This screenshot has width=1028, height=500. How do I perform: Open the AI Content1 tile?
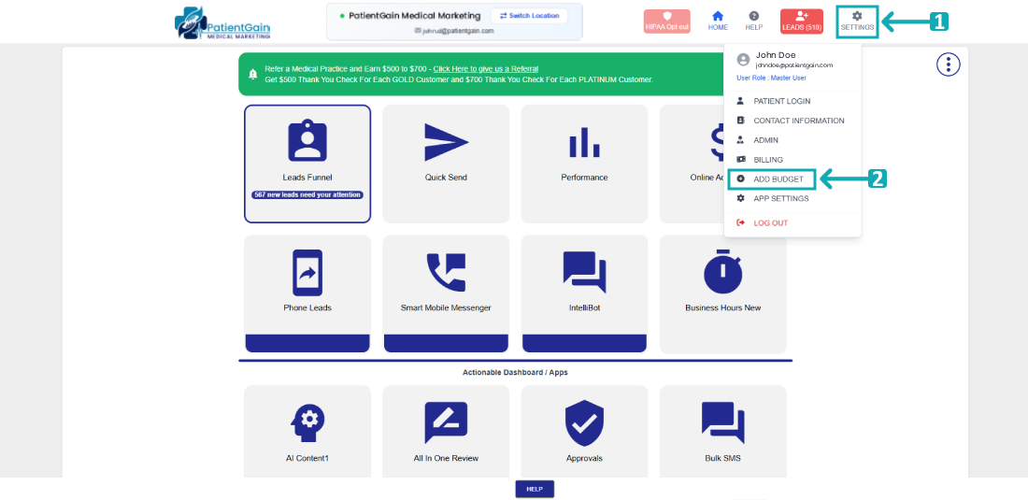tap(307, 431)
